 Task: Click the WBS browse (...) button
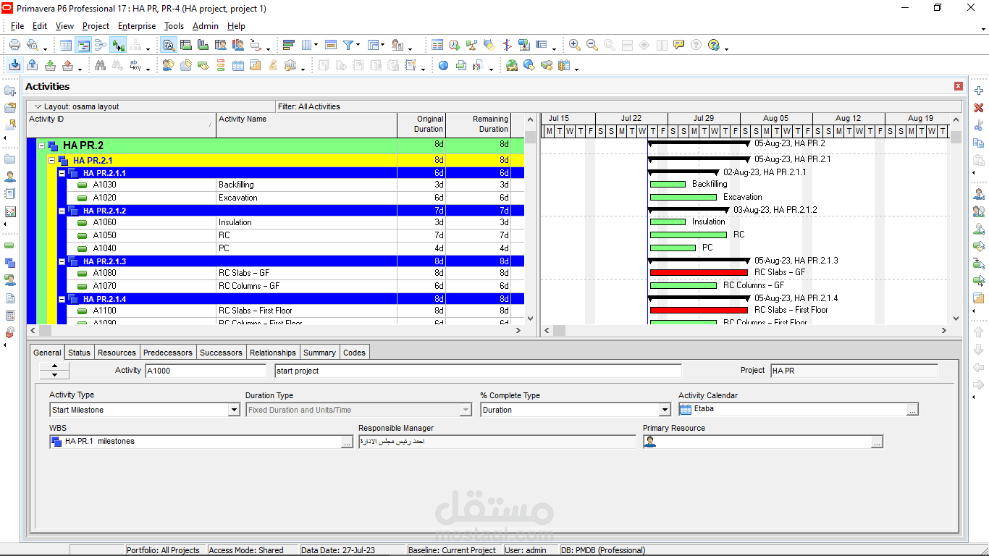[x=348, y=442]
